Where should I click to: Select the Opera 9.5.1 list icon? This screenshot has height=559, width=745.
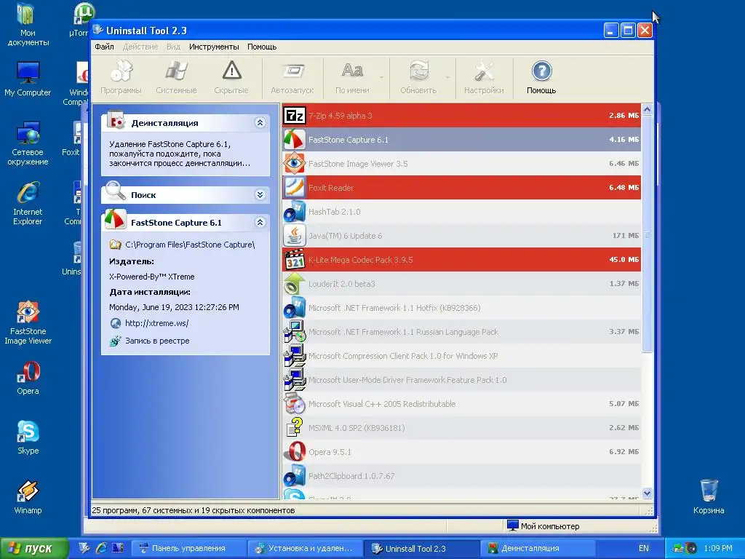click(x=295, y=451)
